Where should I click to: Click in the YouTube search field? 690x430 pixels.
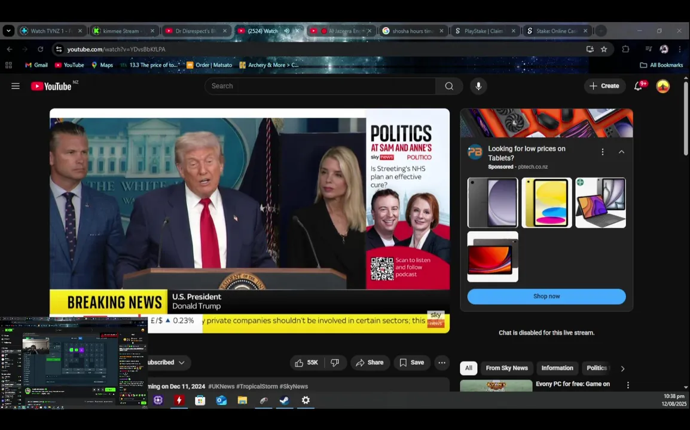coord(320,86)
